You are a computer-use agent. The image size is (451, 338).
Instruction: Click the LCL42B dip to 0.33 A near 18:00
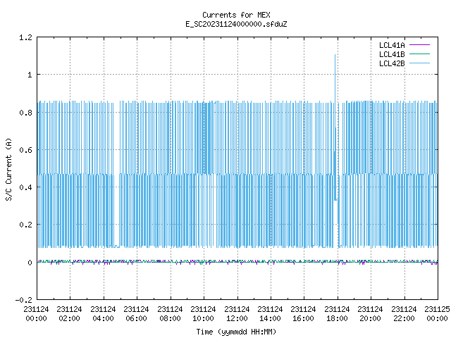tap(335, 200)
